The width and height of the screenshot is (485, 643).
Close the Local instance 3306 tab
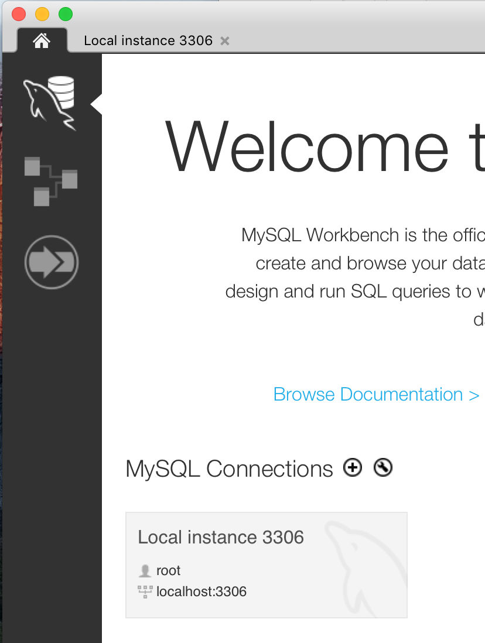tap(224, 40)
